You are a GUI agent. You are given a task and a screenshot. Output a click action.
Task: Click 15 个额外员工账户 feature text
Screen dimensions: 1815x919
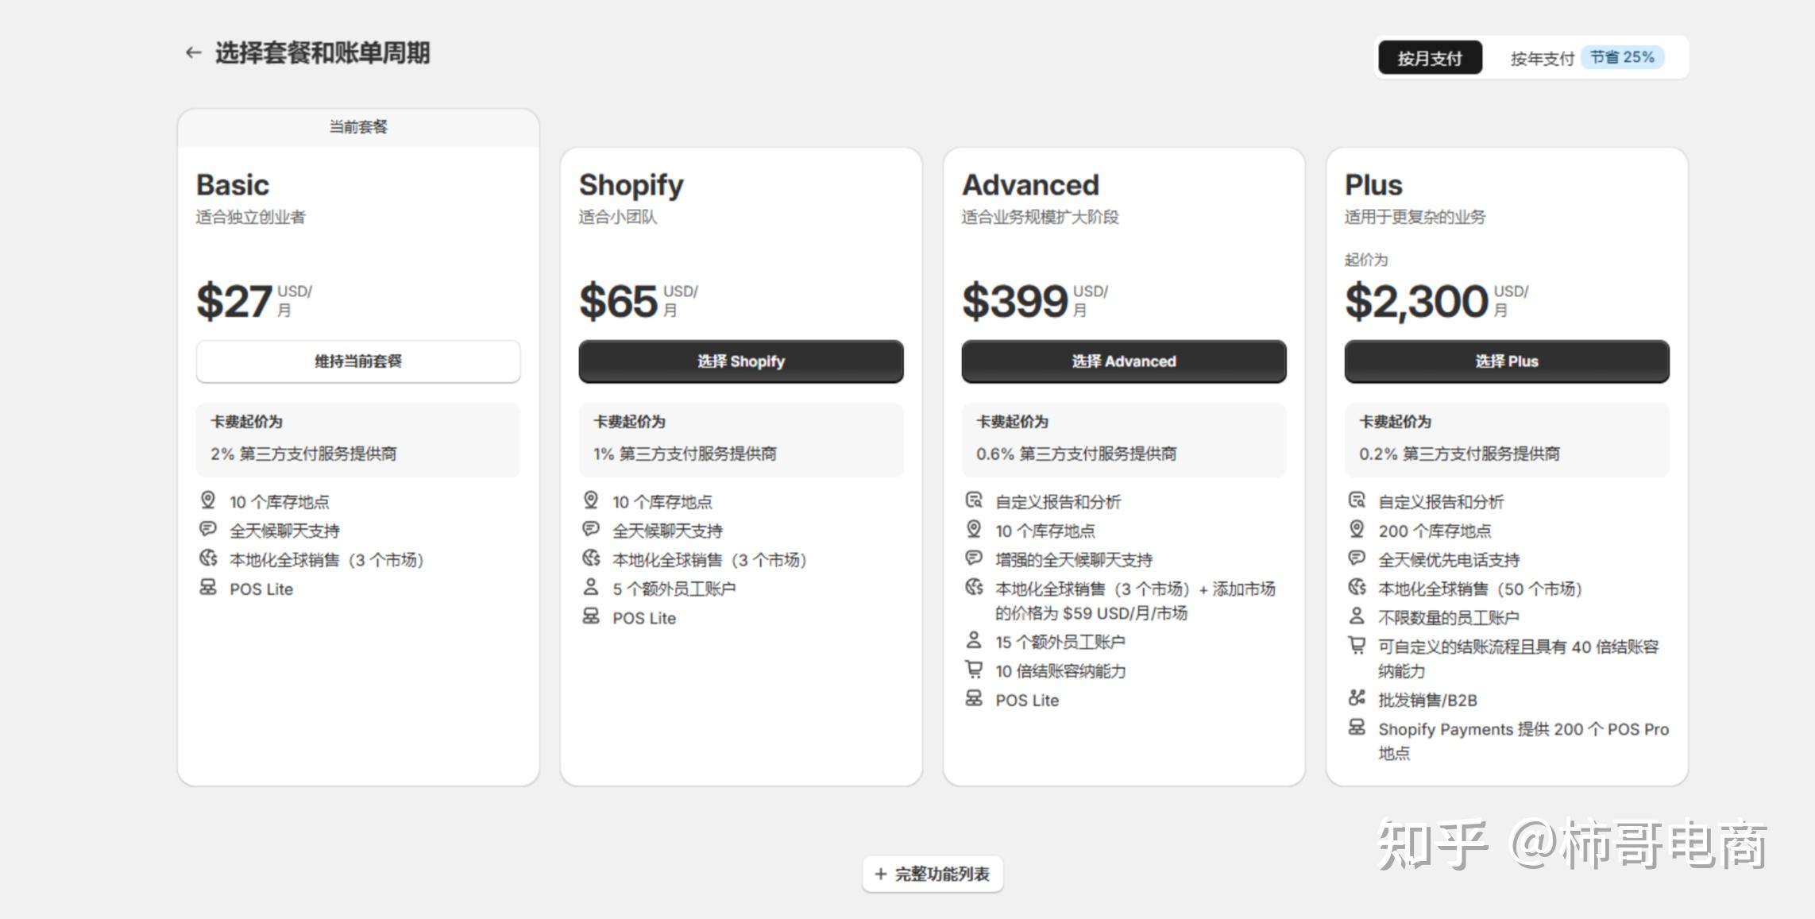[1060, 642]
